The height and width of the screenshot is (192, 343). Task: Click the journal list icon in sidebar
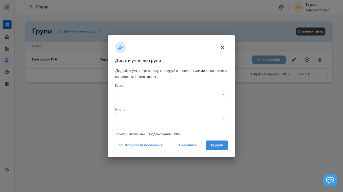pos(7,84)
